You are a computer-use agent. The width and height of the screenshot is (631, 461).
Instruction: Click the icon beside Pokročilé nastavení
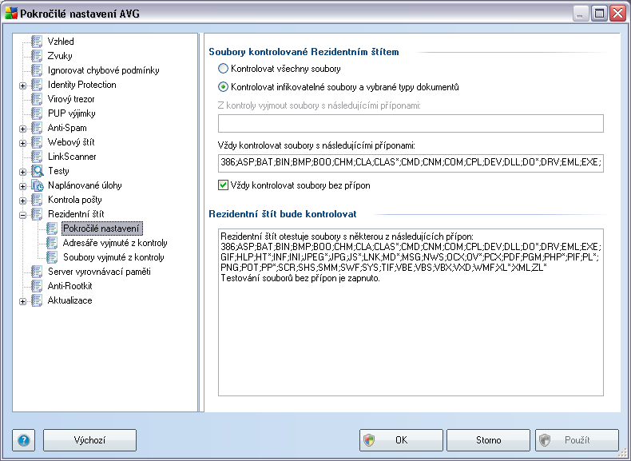pyautogui.click(x=52, y=229)
